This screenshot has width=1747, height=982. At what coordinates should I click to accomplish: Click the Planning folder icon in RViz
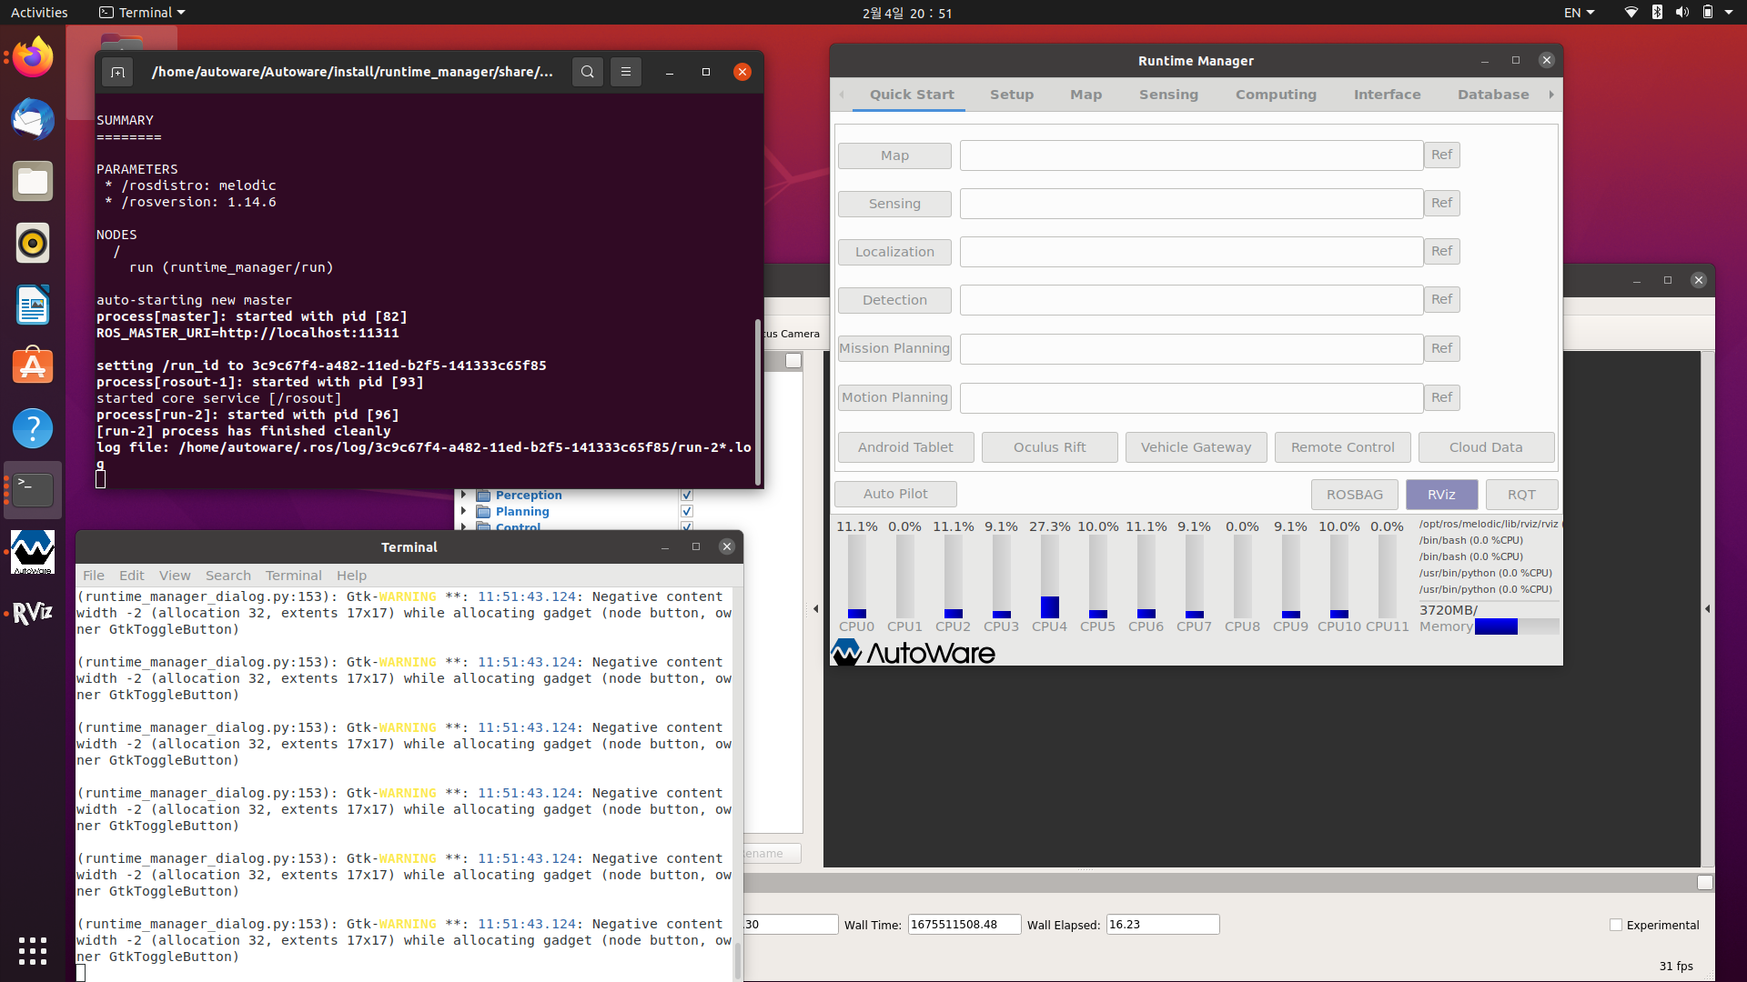484,512
